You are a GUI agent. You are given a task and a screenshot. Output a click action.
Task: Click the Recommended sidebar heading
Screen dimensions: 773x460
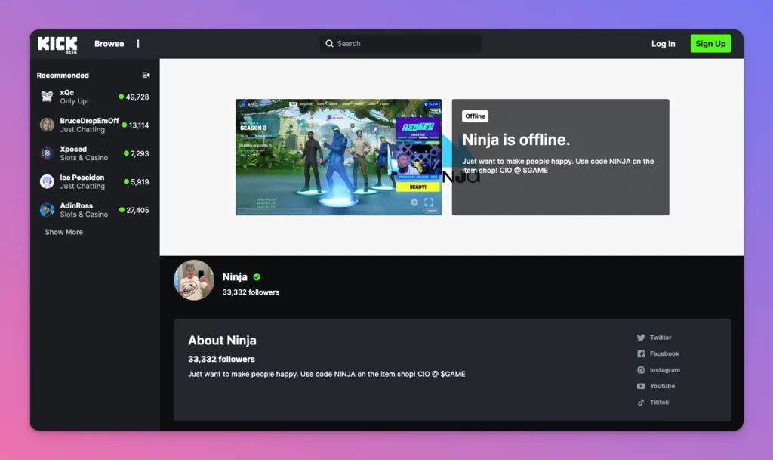point(63,76)
